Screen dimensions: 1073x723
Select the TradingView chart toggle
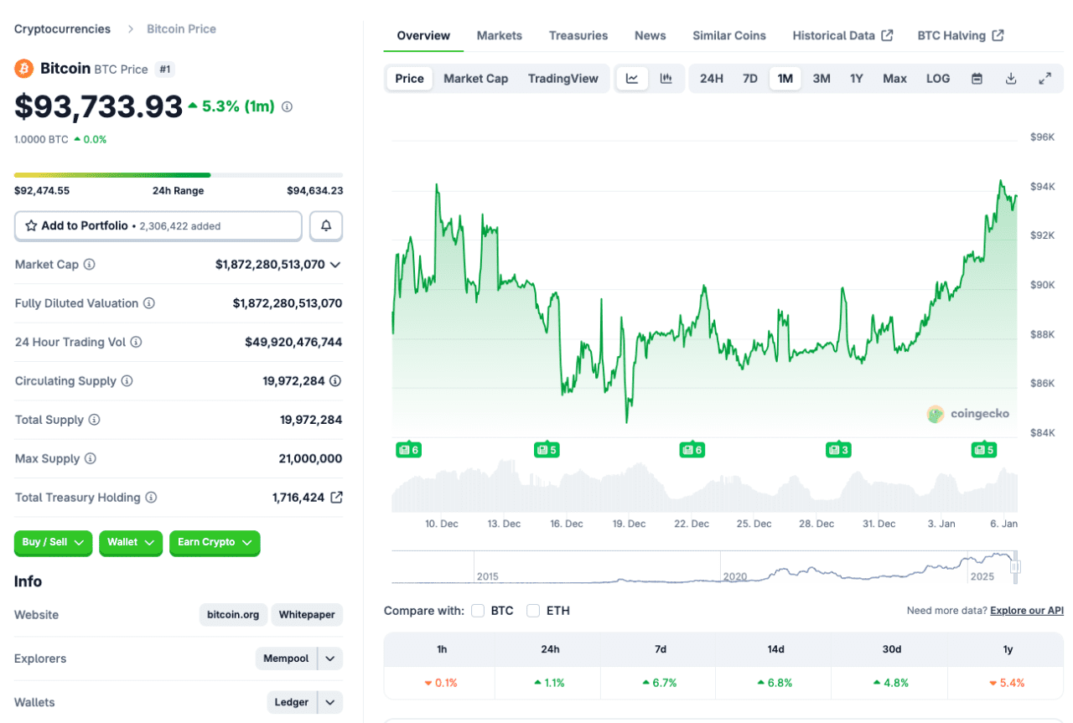point(563,79)
